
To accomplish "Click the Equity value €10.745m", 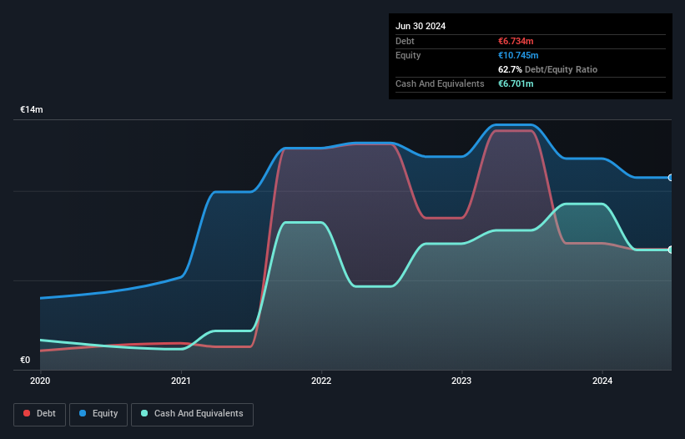I will coord(518,55).
